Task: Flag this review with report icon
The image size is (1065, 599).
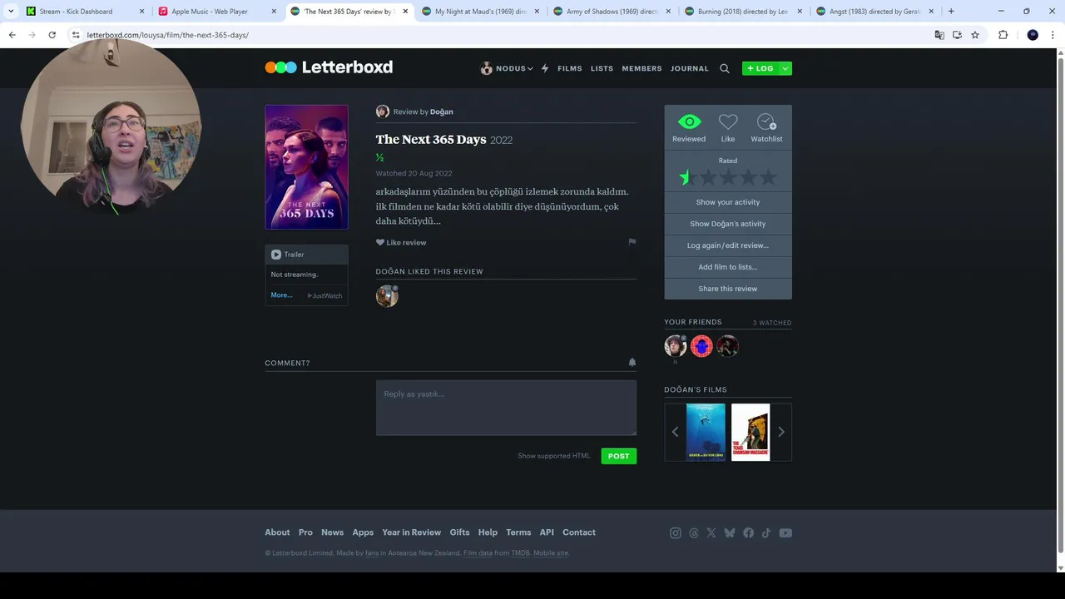Action: coord(632,242)
